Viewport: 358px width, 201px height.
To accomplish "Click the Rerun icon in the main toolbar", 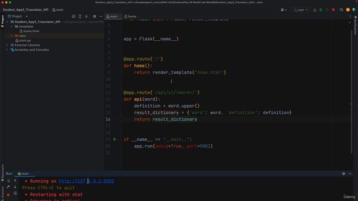I will tap(314, 10).
